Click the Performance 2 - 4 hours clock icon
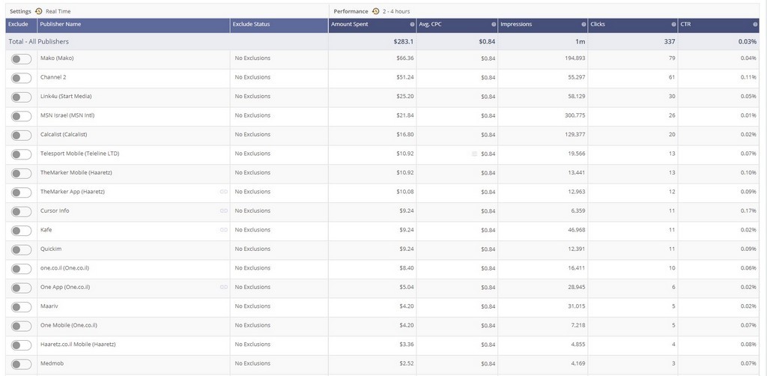This screenshot has height=376, width=767. [376, 11]
